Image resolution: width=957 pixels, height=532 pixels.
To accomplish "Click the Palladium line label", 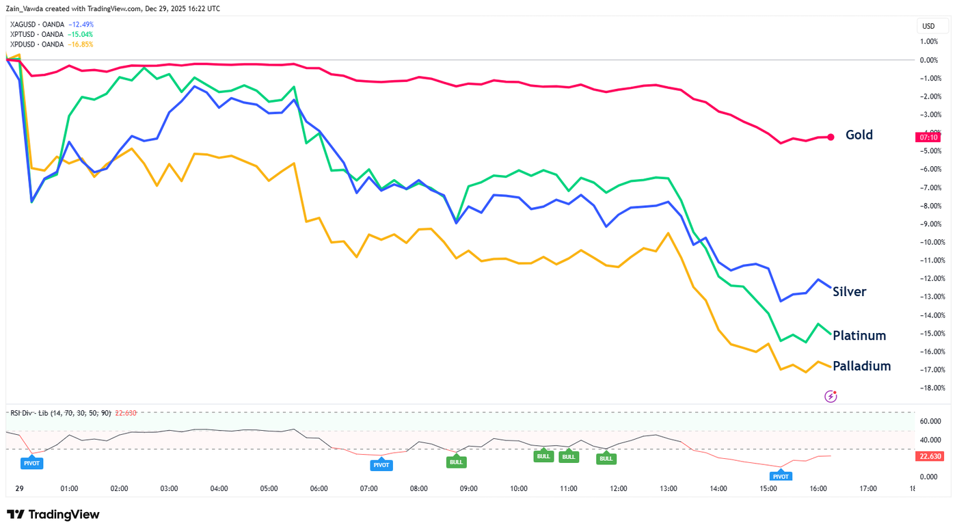I will 861,366.
